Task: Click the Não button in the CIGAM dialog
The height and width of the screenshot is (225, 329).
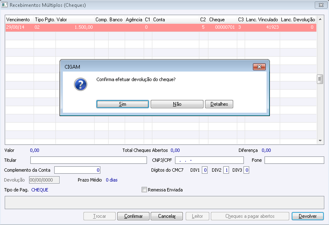Action: [x=177, y=104]
